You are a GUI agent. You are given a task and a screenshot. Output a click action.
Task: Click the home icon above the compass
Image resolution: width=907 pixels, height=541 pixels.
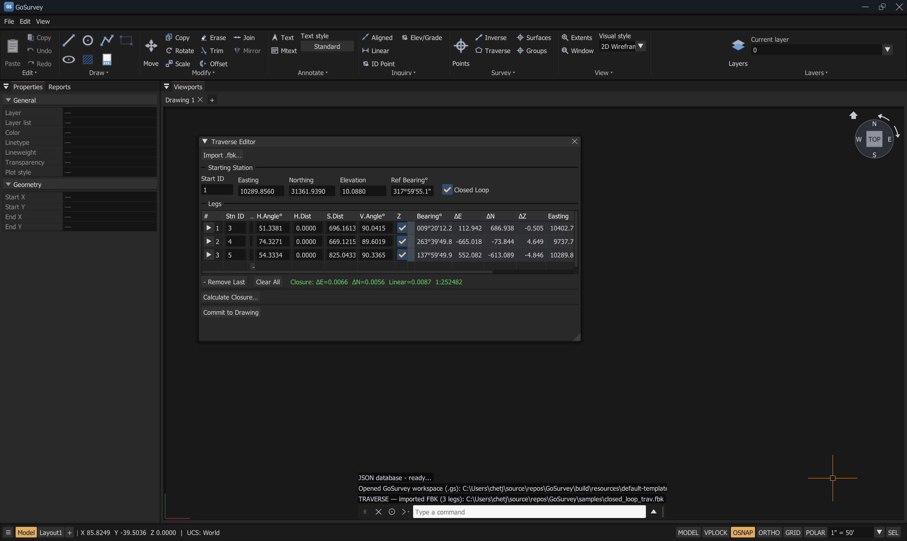coord(853,115)
